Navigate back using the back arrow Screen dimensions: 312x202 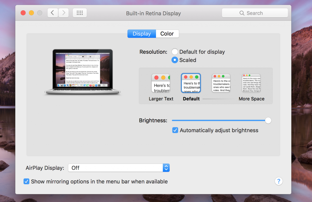pos(52,13)
